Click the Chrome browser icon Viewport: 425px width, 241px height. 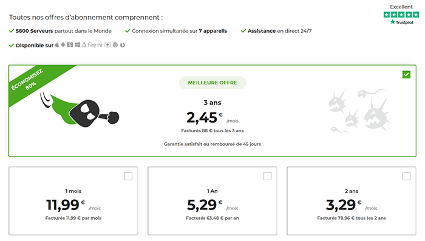click(x=115, y=45)
